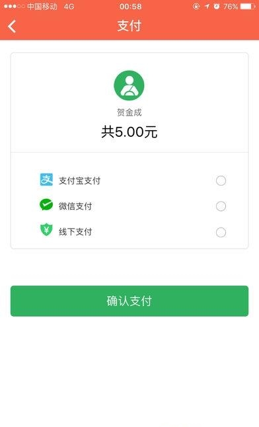Select the 支付宝支付 radio button
Image resolution: width=259 pixels, height=427 pixels.
tap(221, 180)
